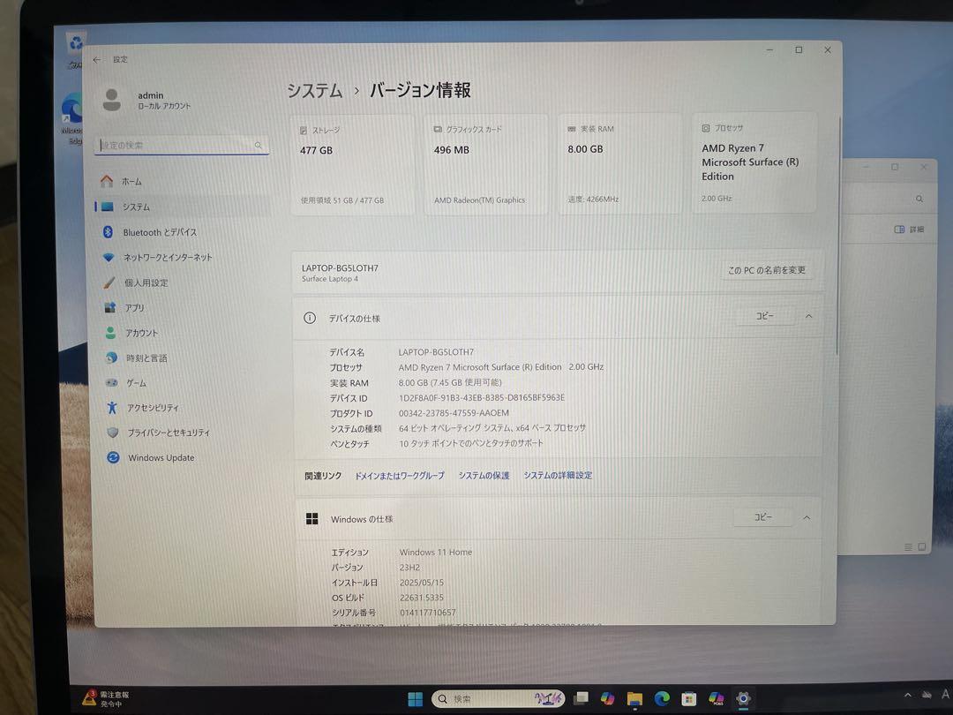Click the 実装 RAM 8.00 GB card
The height and width of the screenshot is (715, 953).
pyautogui.click(x=620, y=163)
